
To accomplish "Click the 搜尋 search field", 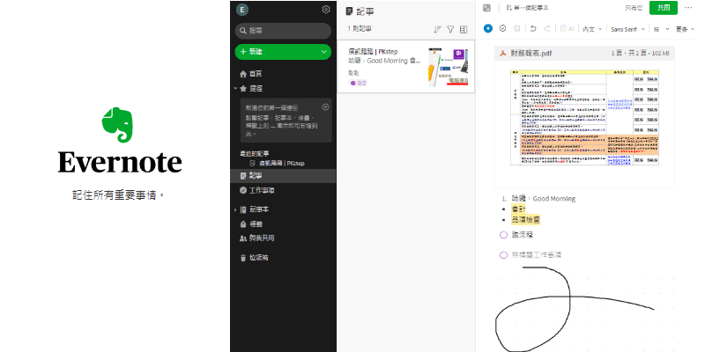I will coord(283,31).
